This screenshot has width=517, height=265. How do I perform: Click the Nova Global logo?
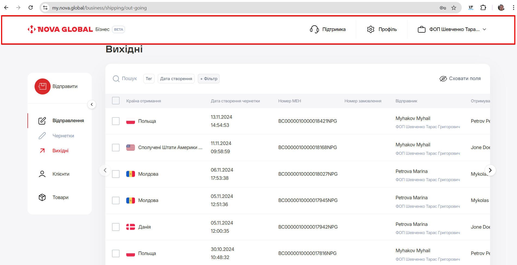(60, 29)
